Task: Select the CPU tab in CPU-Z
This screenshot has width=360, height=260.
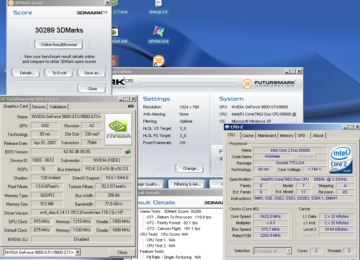Action: coord(231,135)
